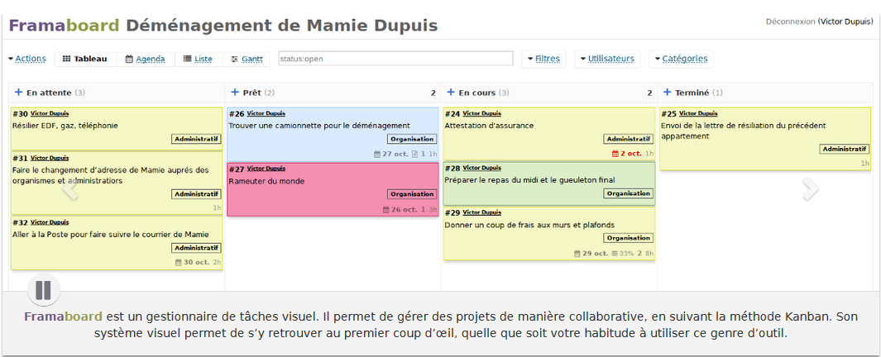Pause the slideshow with the pause button
This screenshot has width=881, height=357.
43,290
